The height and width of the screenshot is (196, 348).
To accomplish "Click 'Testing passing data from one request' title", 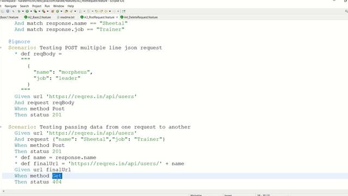I will click(115, 127).
